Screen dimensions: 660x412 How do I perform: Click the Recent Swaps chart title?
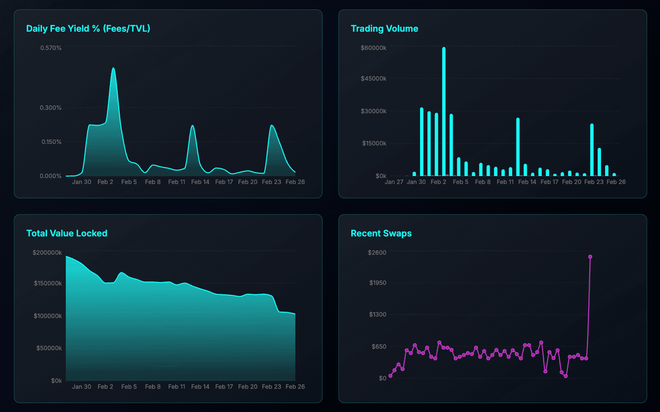[x=381, y=233]
